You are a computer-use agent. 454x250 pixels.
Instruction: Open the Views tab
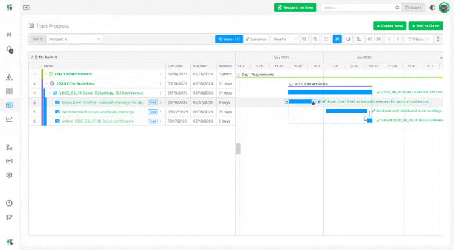[x=229, y=39]
